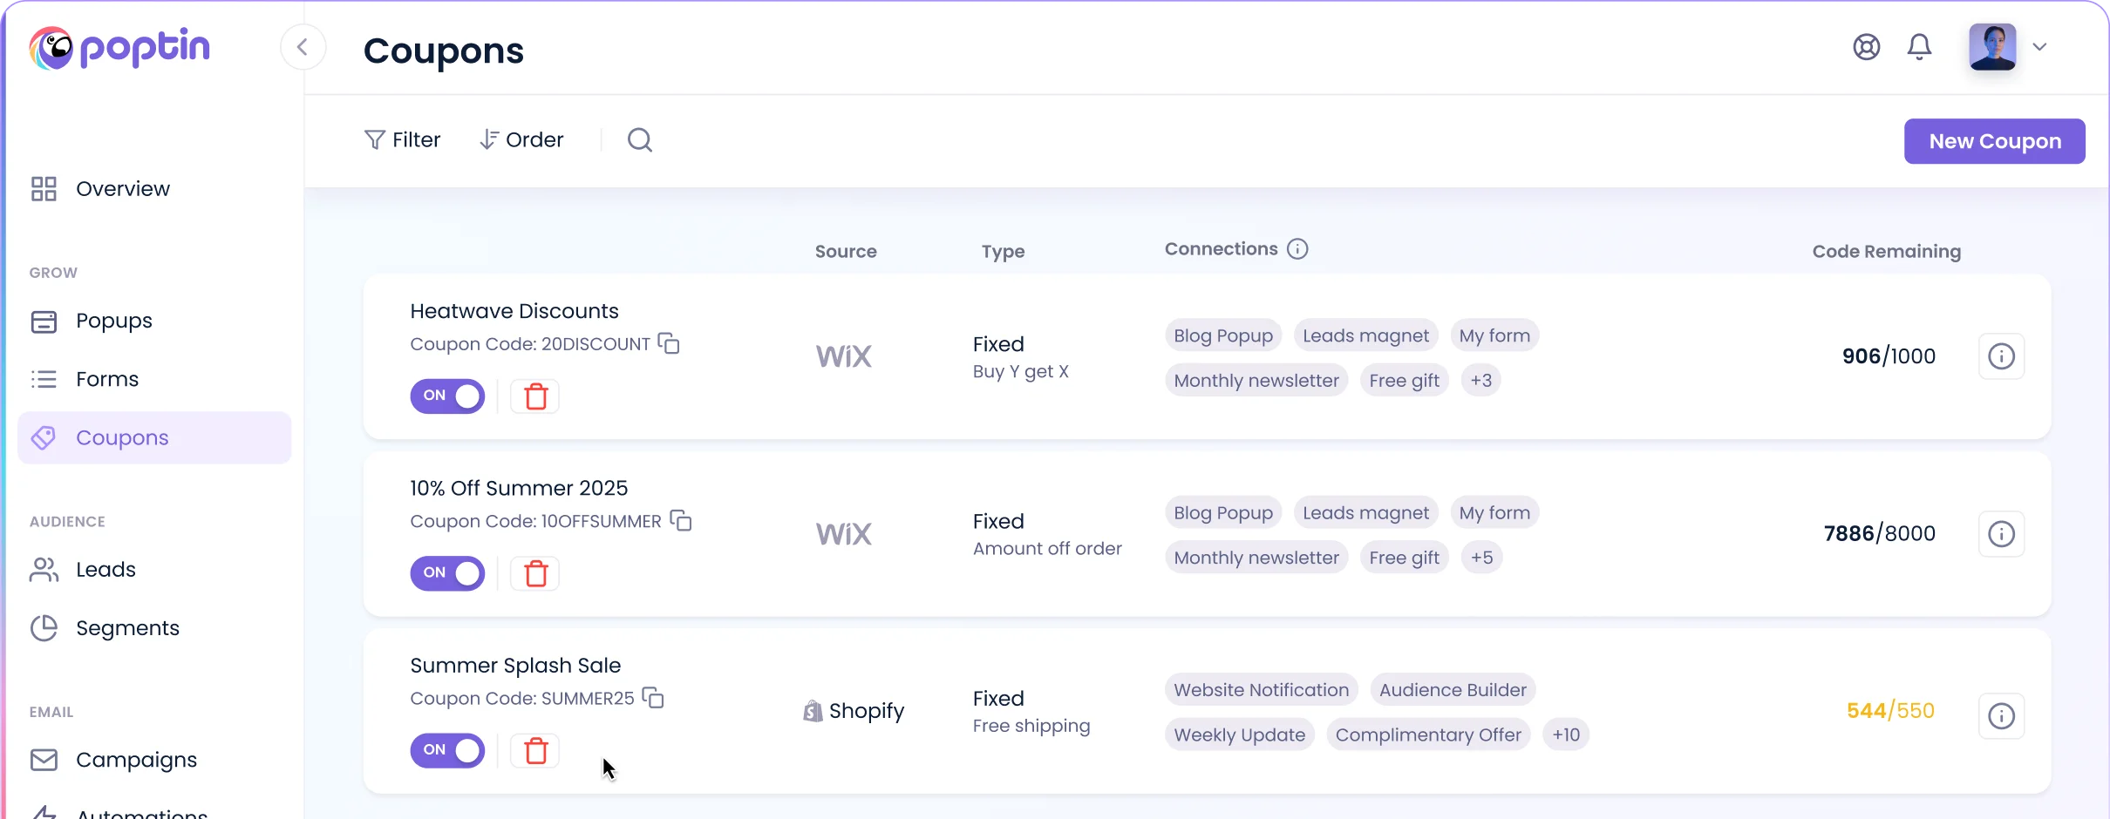Open info for Heatwave Discounts coupon
Image resolution: width=2110 pixels, height=819 pixels.
pos(2001,356)
